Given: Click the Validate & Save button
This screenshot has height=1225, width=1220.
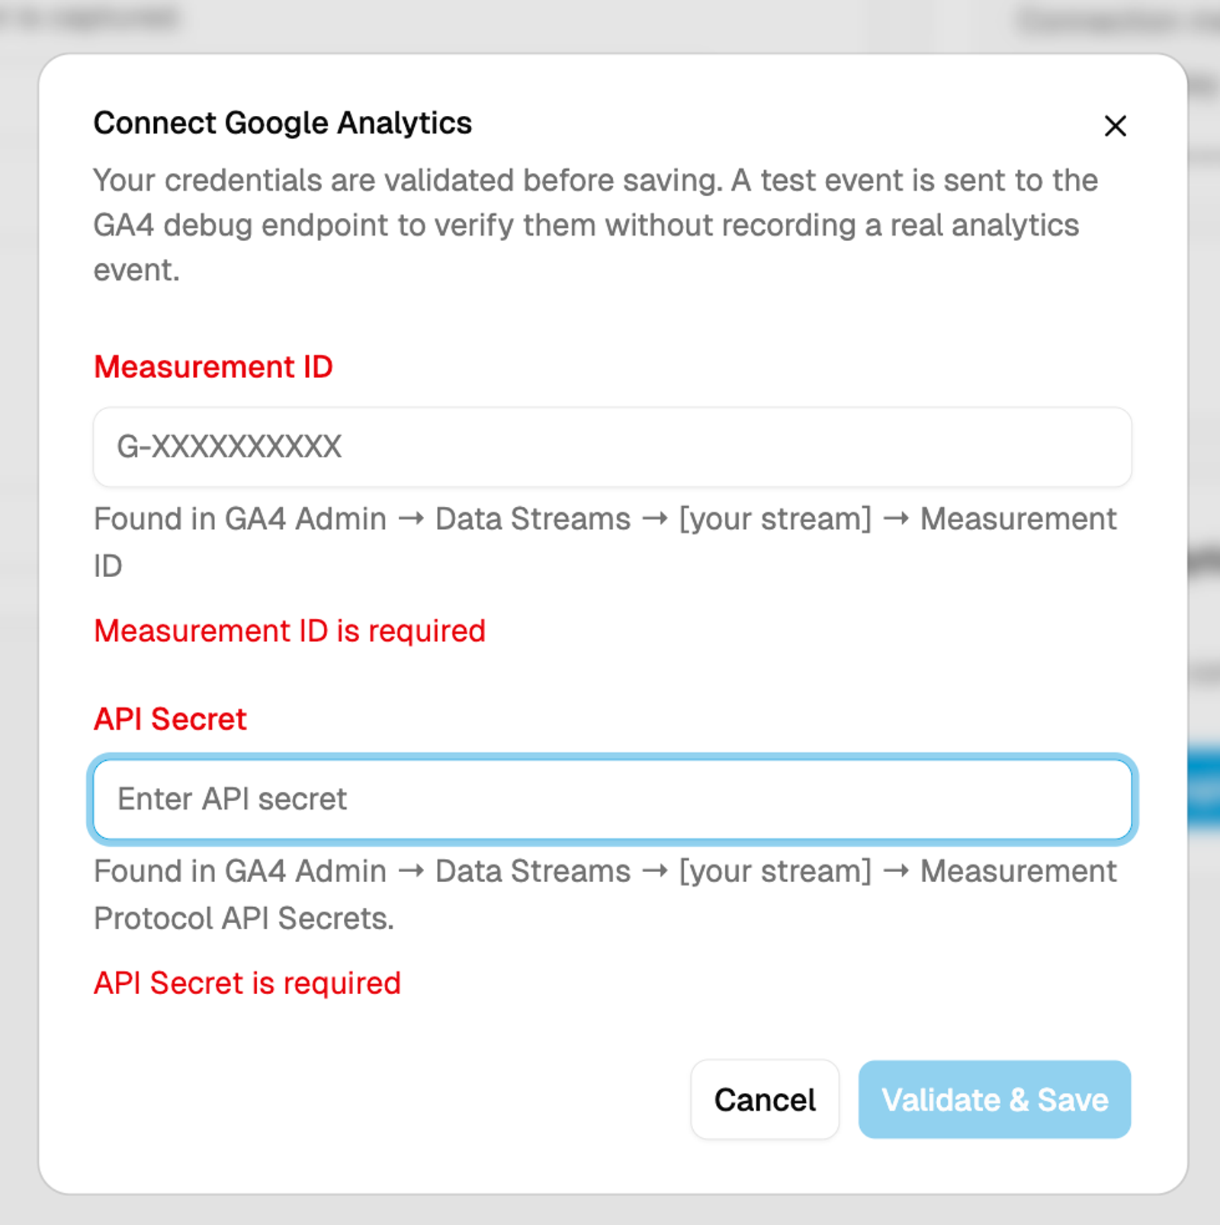Looking at the screenshot, I should 994,1099.
